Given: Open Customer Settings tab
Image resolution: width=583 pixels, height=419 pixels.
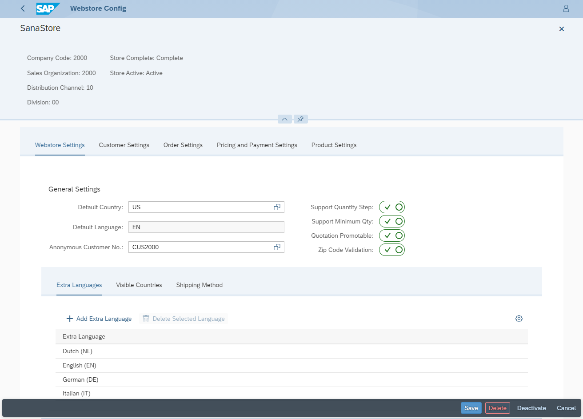Looking at the screenshot, I should coord(124,145).
